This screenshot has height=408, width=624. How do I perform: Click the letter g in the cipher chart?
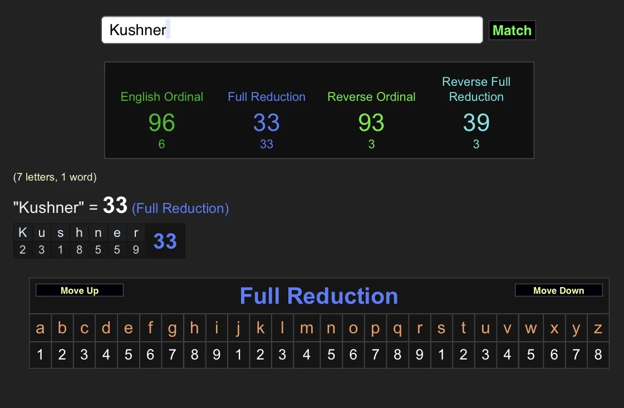[172, 328]
